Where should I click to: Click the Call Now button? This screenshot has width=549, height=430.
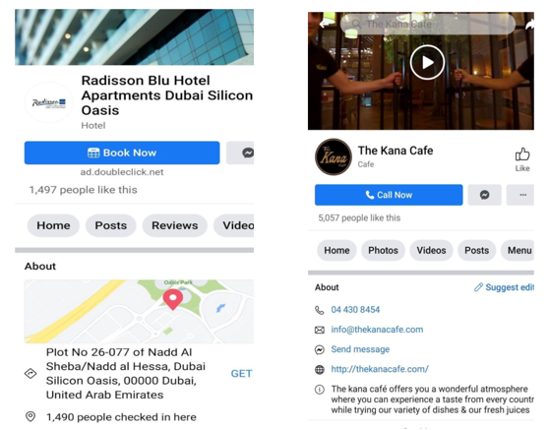[x=389, y=195]
